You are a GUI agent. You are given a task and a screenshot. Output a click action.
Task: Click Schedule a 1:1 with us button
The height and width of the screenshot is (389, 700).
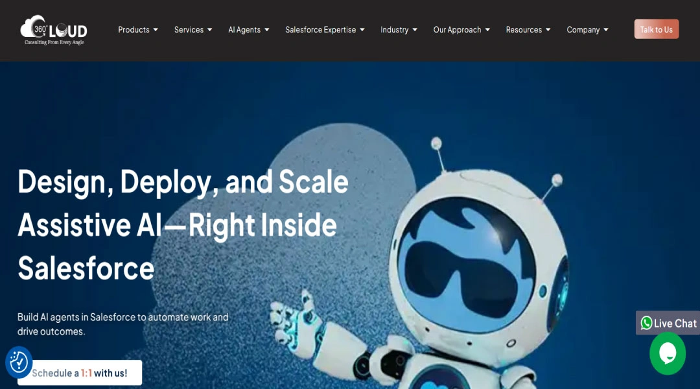click(x=80, y=373)
